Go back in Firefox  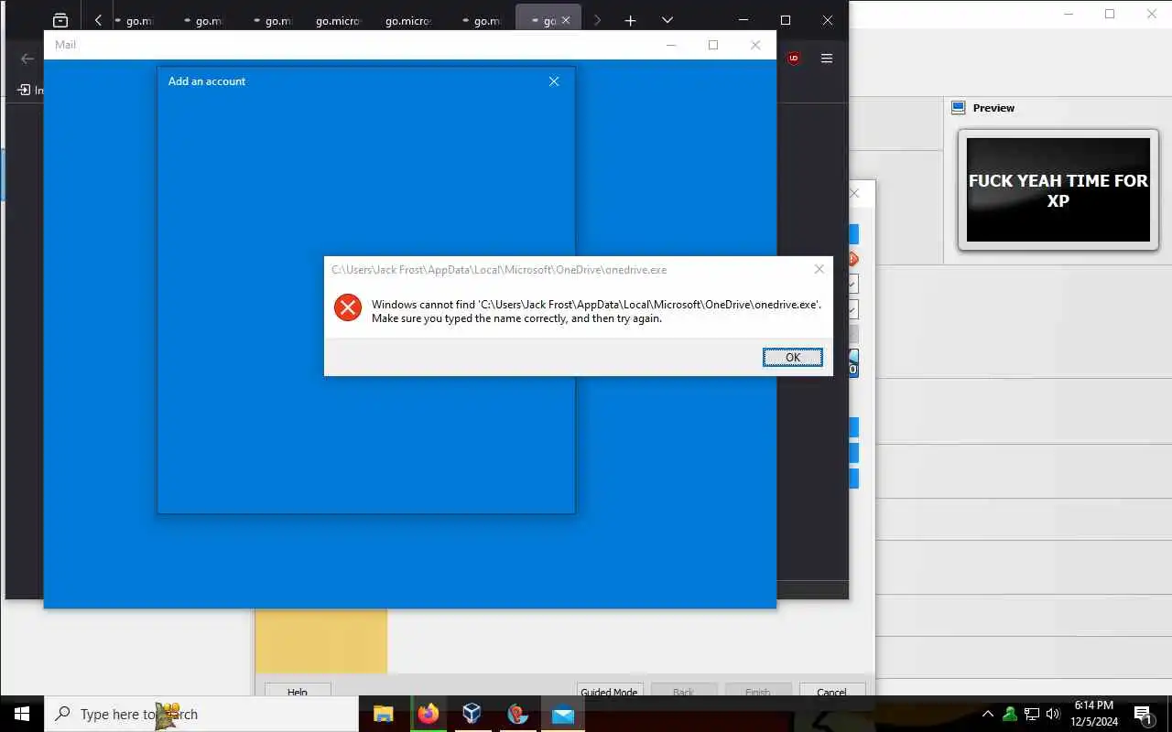[x=27, y=59]
